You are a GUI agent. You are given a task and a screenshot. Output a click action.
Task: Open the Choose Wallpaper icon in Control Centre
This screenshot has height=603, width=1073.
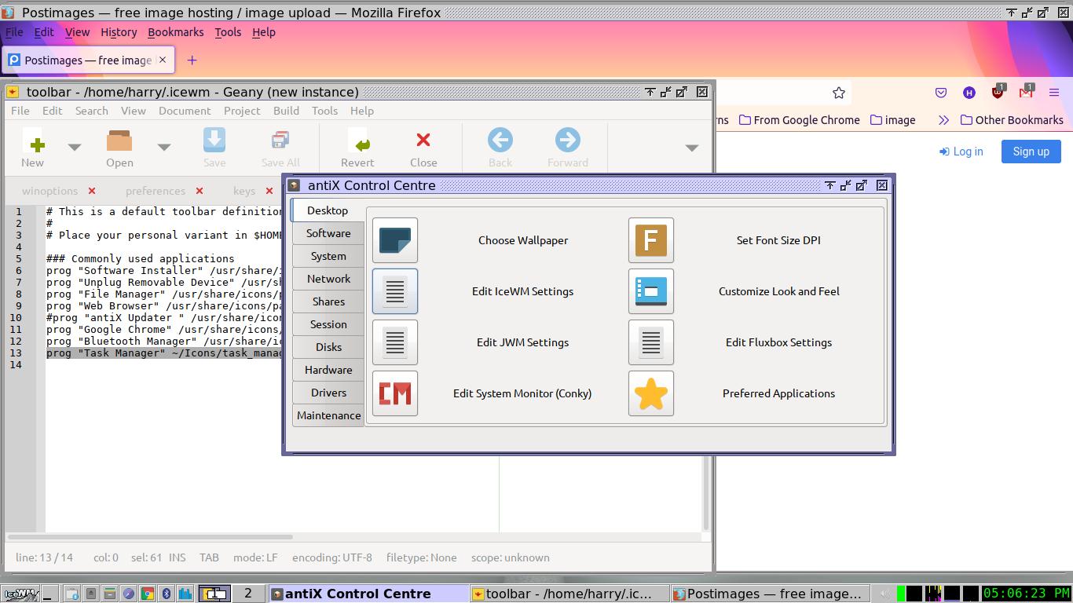(395, 240)
